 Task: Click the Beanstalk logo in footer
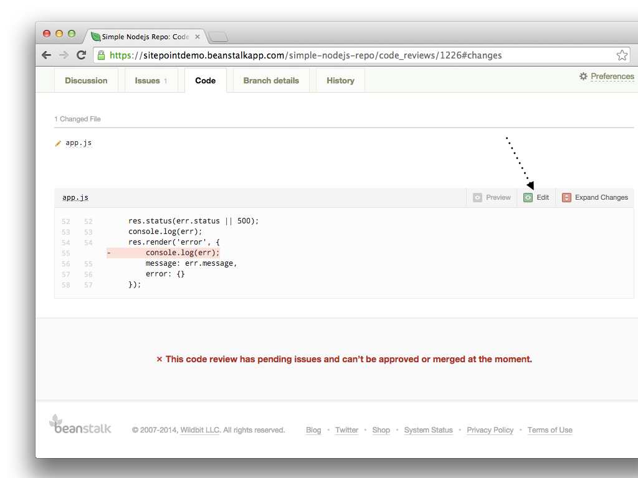point(80,424)
